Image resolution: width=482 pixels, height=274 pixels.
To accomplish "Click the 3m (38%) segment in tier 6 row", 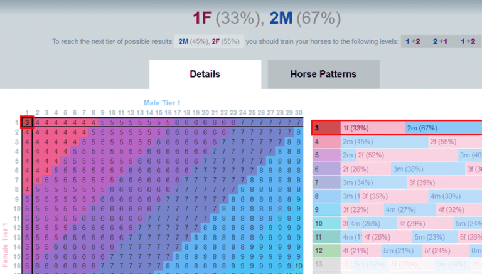I will [x=428, y=169].
